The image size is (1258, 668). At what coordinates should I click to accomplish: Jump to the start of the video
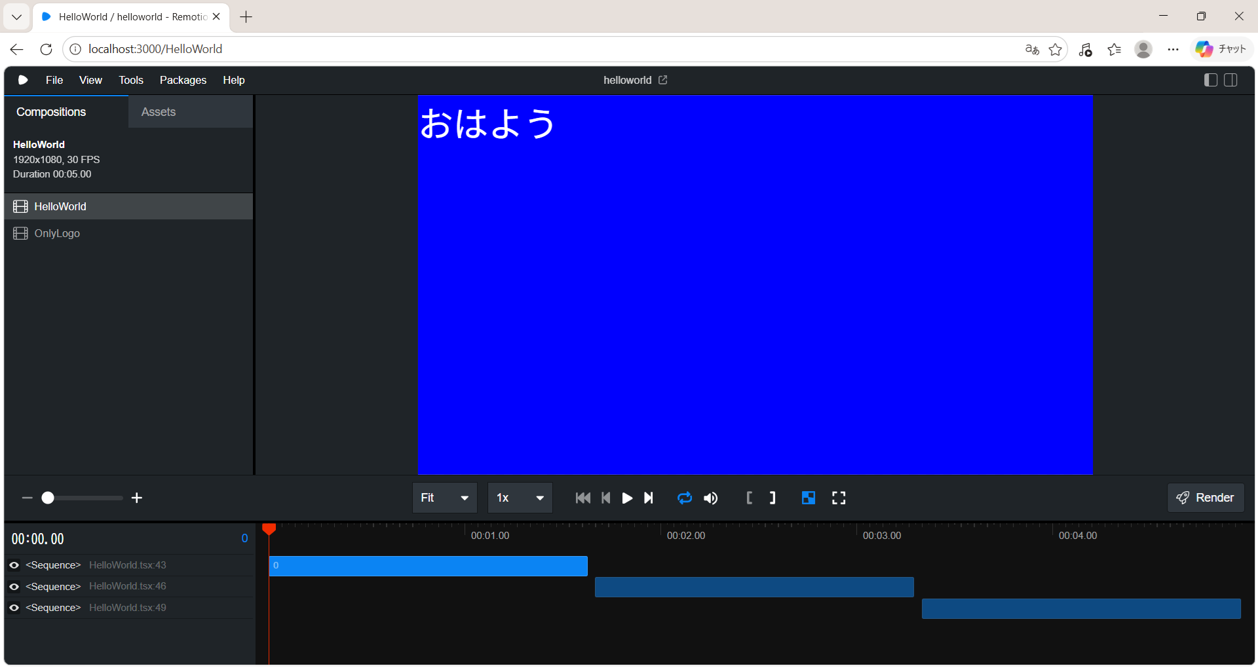click(582, 498)
